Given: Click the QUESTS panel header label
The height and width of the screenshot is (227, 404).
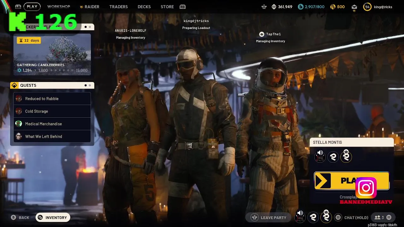Looking at the screenshot, I should (x=28, y=85).
